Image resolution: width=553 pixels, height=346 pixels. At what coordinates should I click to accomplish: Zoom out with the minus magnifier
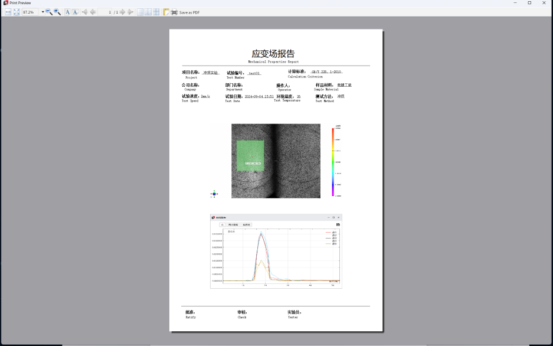pyautogui.click(x=49, y=12)
